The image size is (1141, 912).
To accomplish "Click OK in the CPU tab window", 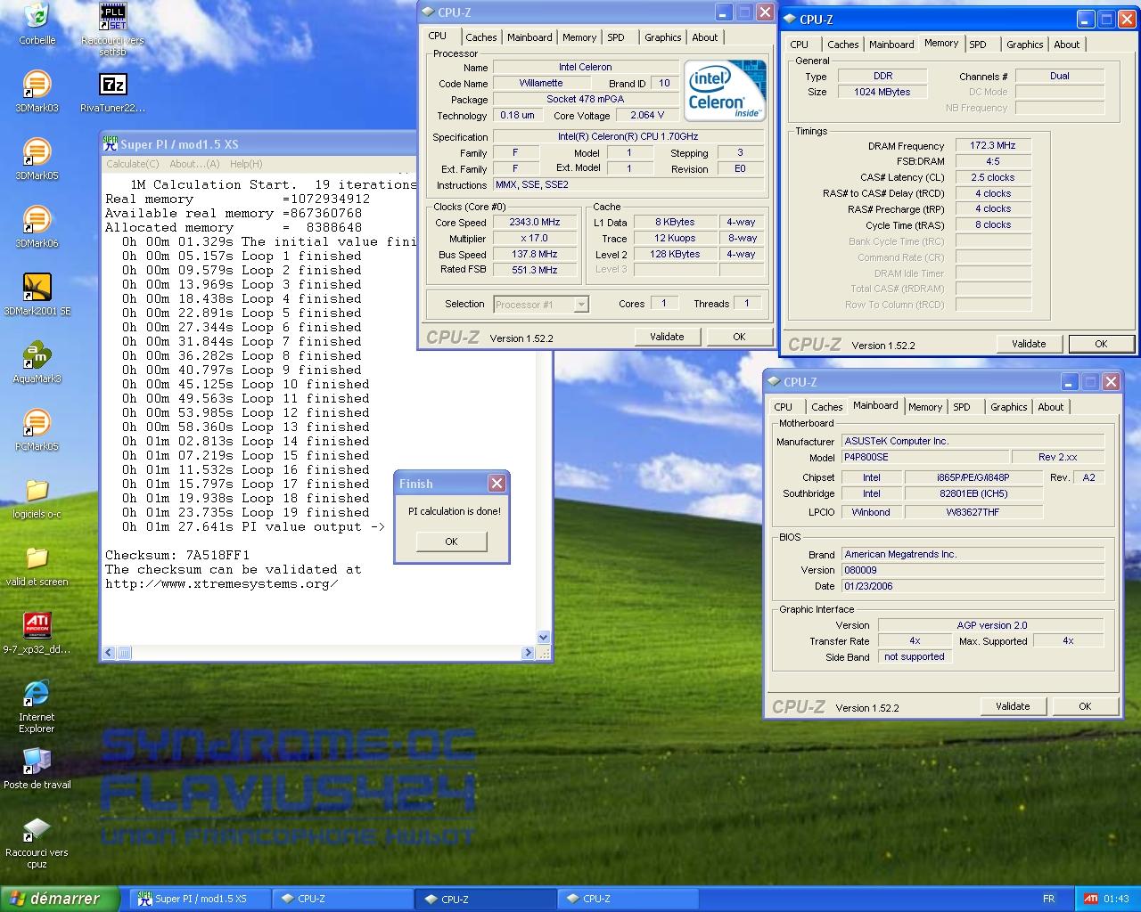I will [x=739, y=337].
